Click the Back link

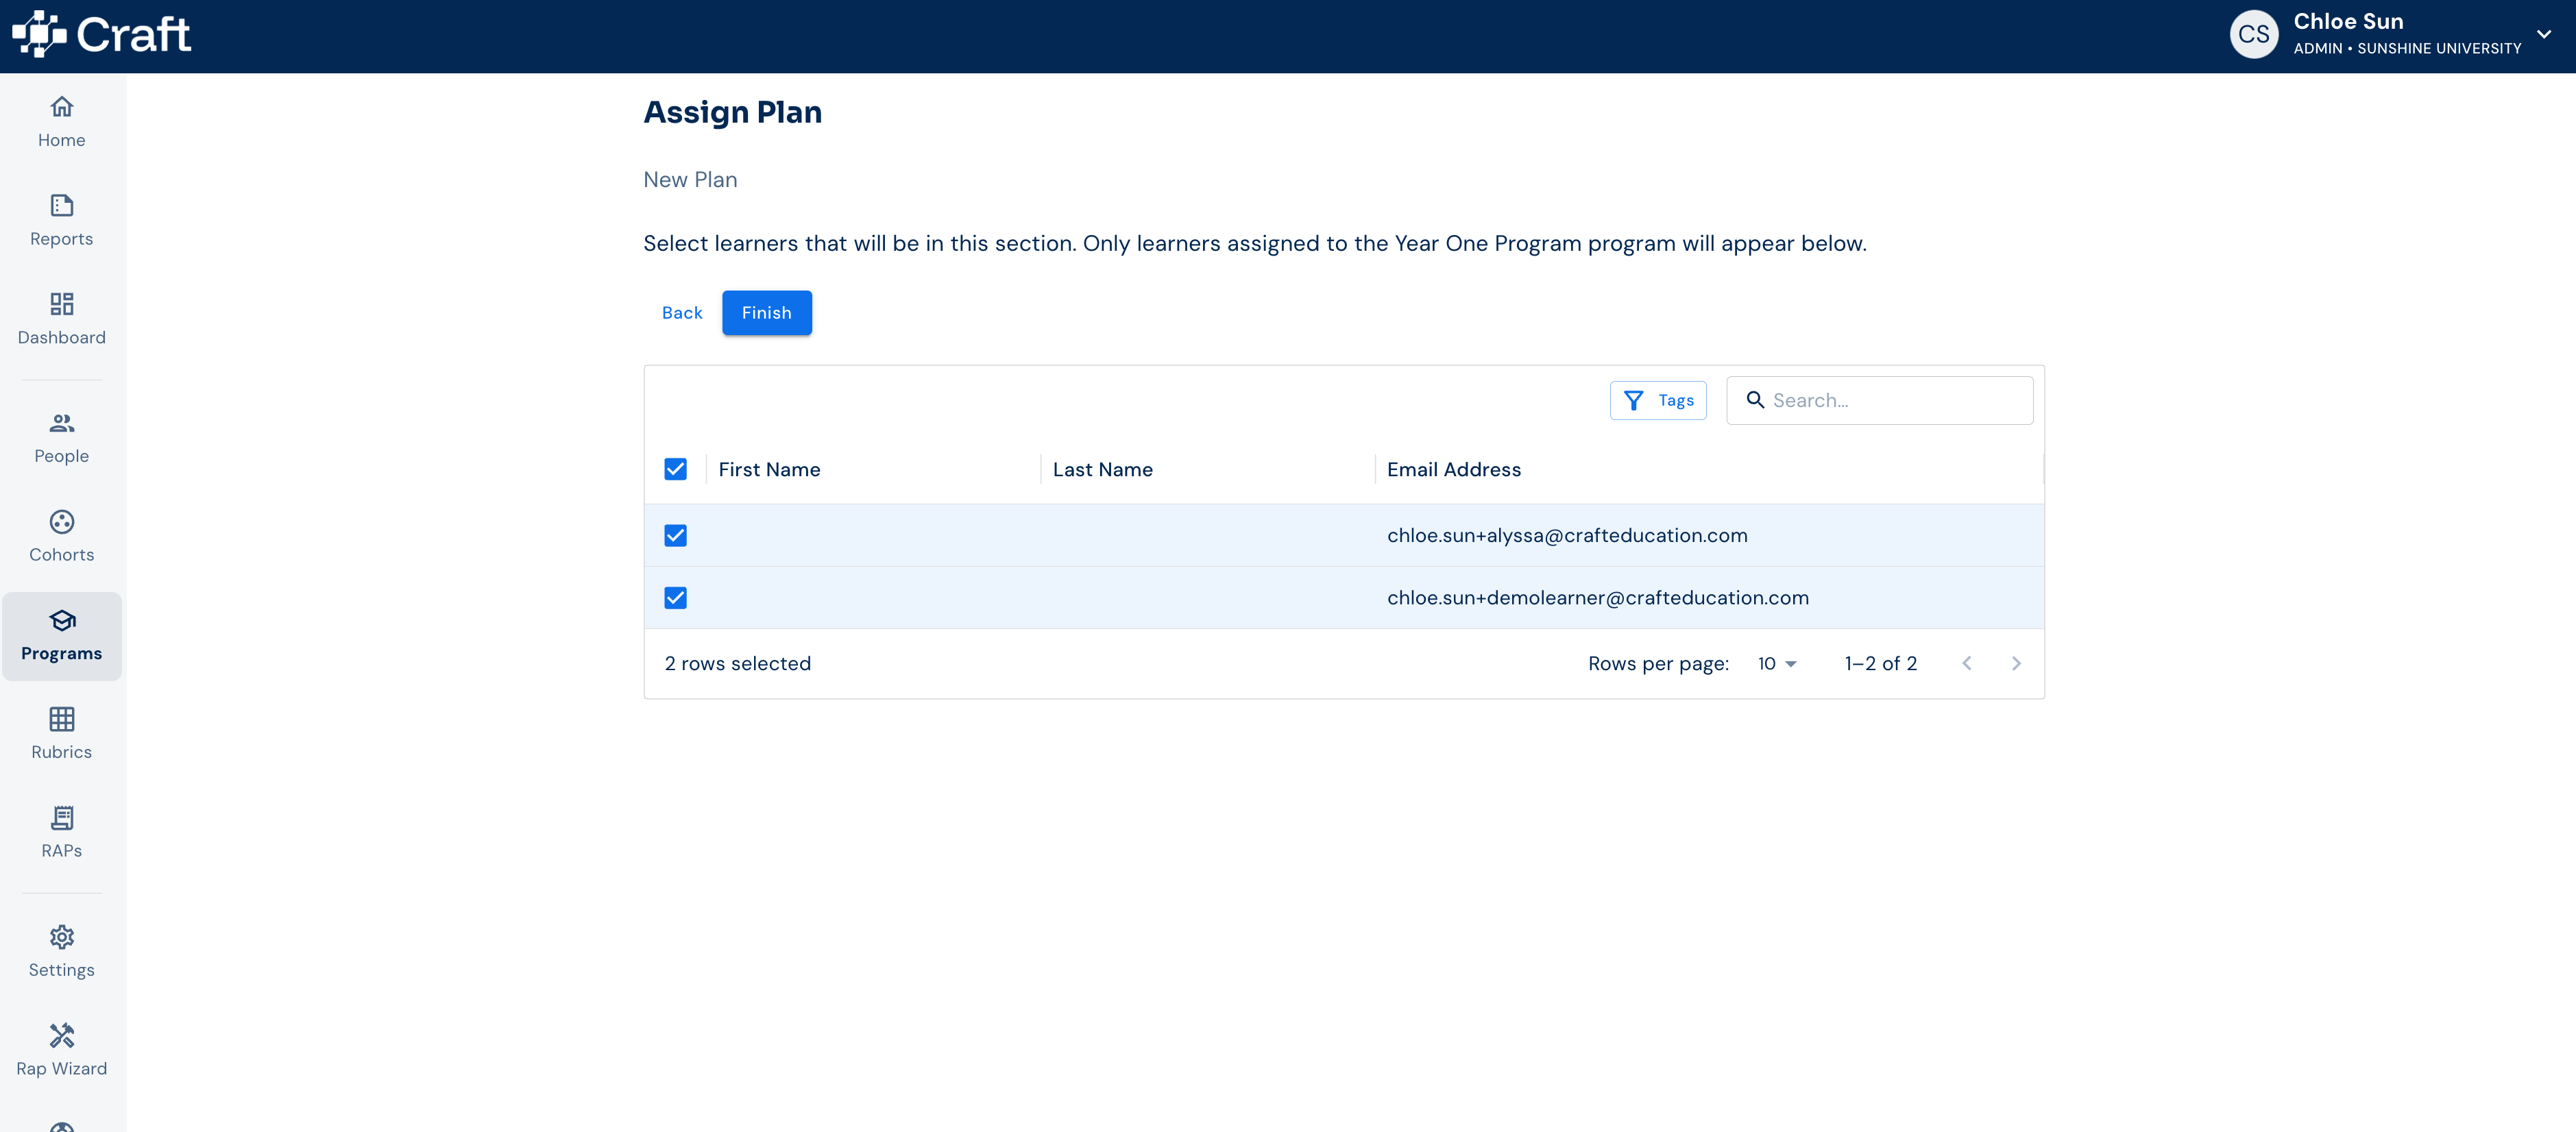682,313
